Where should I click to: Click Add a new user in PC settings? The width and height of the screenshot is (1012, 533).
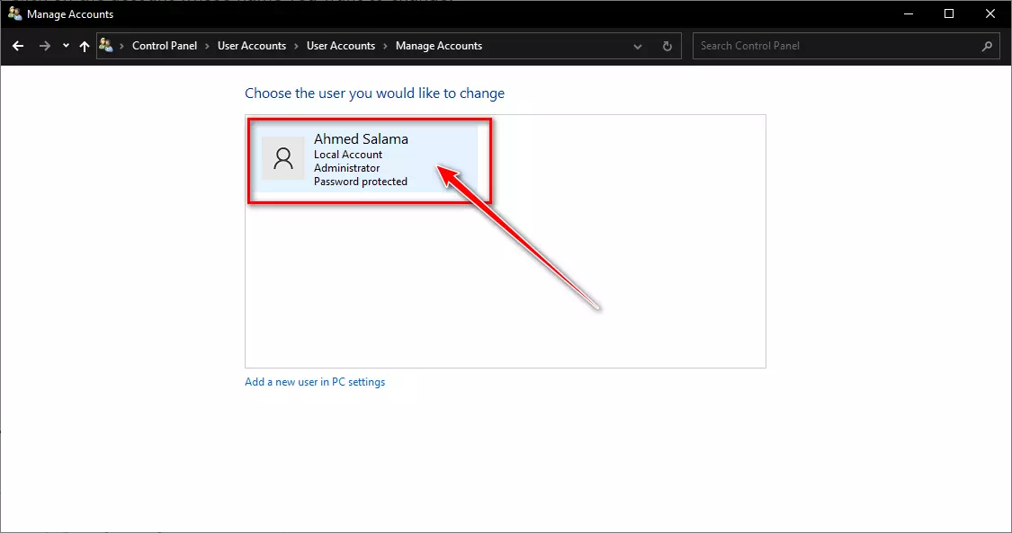[315, 381]
